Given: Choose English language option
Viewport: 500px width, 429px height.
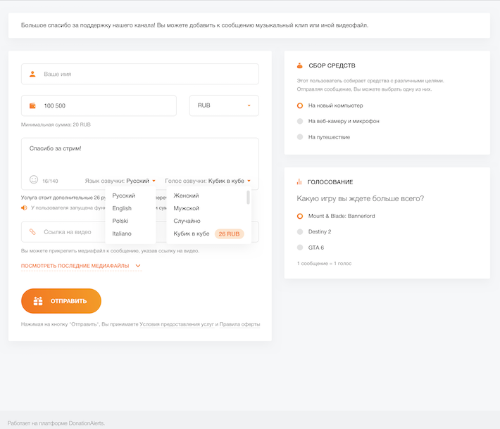Looking at the screenshot, I should point(130,208).
